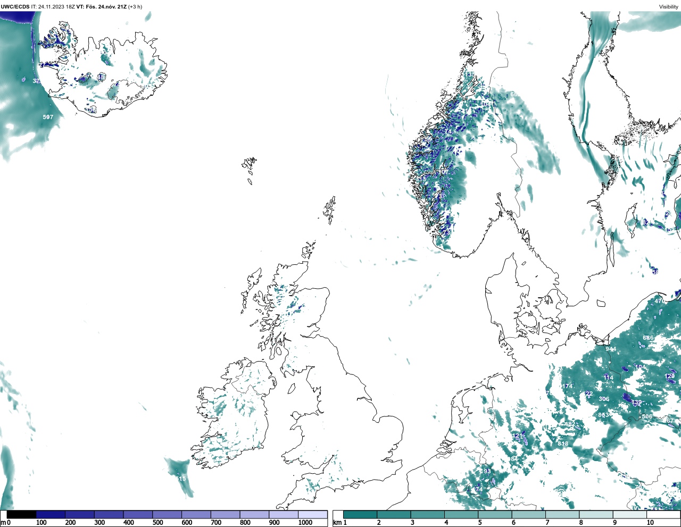
Task: Click the 'm 0' label on metre scale
Action: pos(6,523)
